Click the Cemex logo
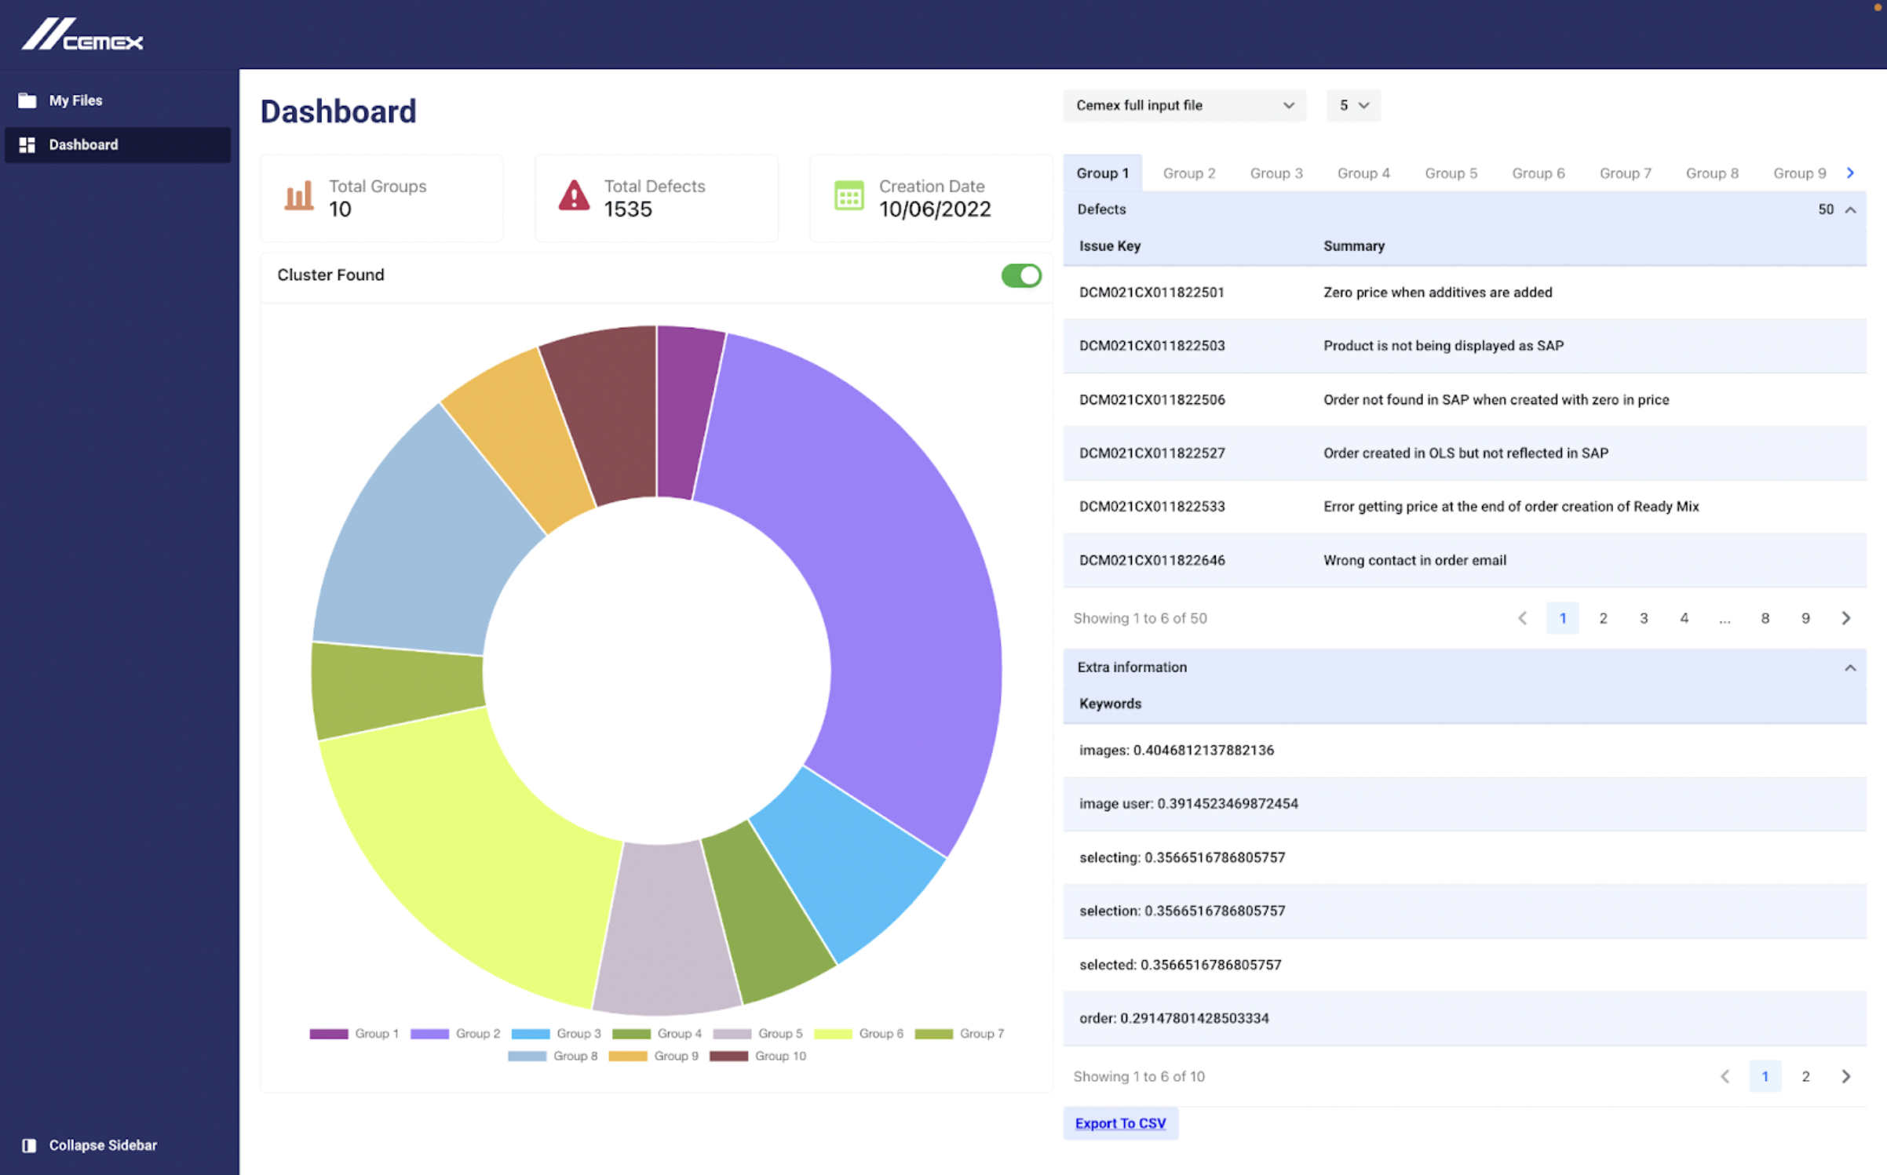Screen dimensions: 1887x1175 click(82, 35)
